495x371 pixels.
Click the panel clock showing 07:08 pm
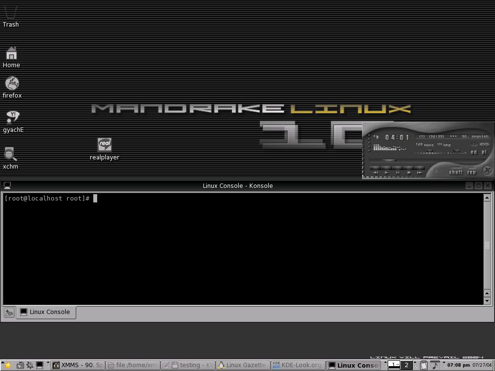coord(458,365)
